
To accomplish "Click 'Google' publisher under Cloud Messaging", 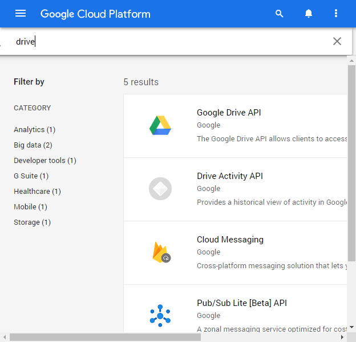I will coord(208,252).
